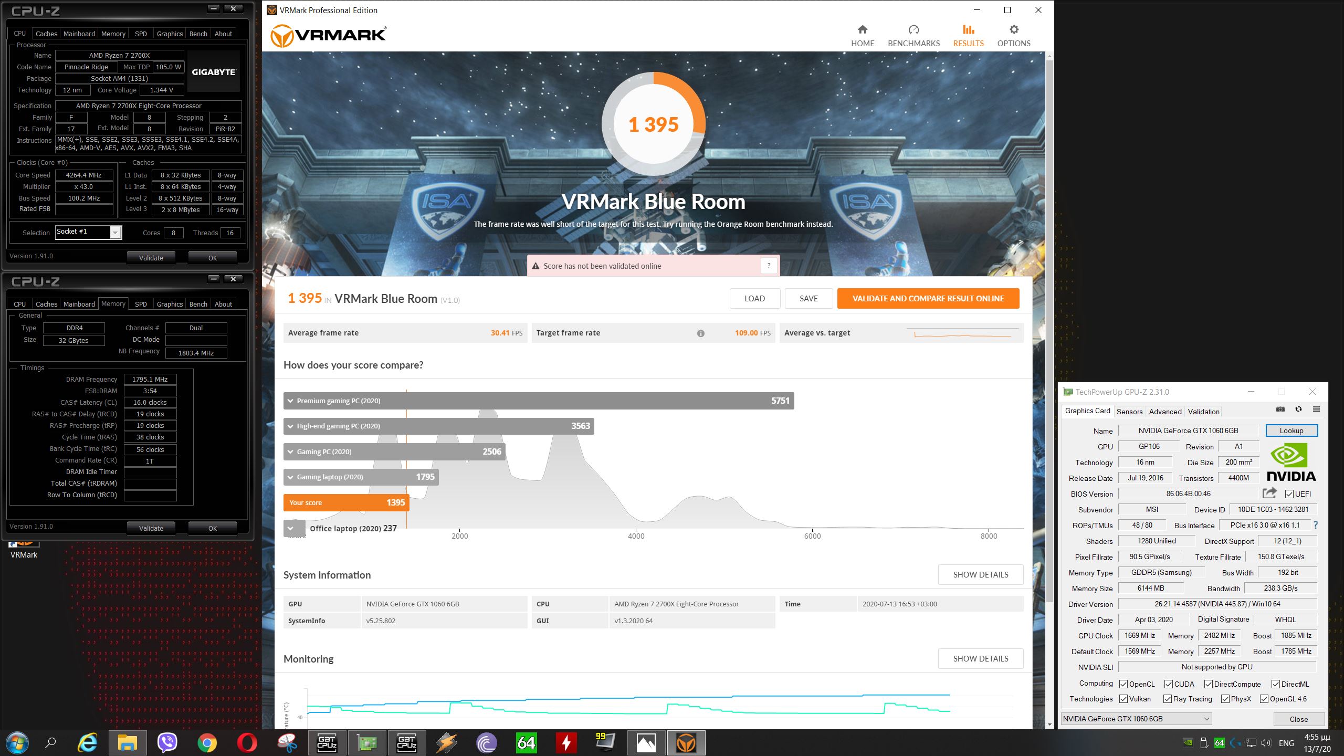Open Snipping Tool from taskbar
This screenshot has height=756, width=1344.
[287, 742]
